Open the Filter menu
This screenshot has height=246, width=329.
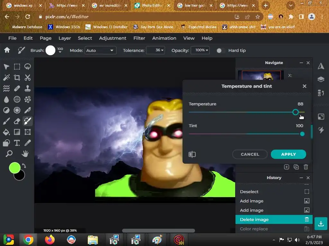(139, 38)
